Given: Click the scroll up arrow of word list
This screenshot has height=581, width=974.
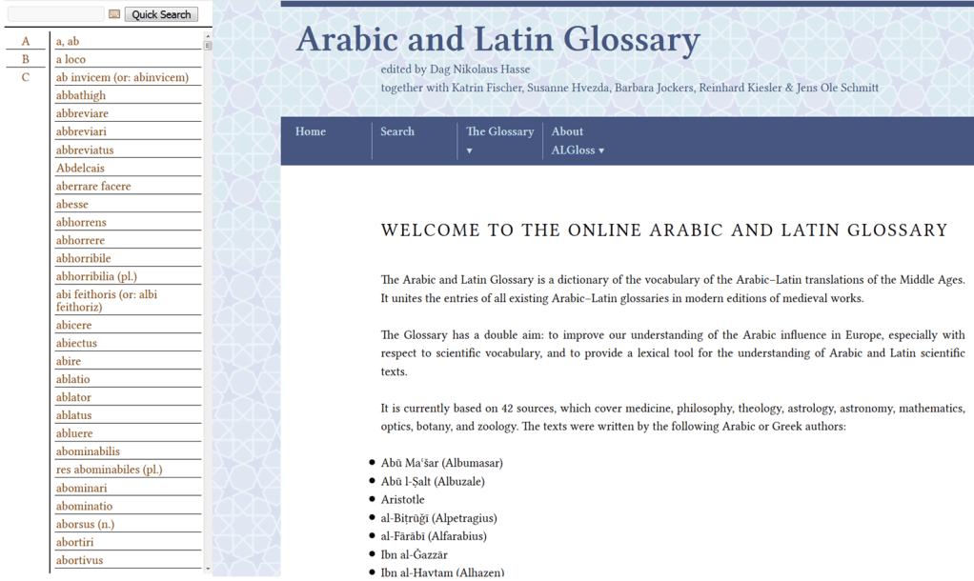Looking at the screenshot, I should (x=208, y=35).
